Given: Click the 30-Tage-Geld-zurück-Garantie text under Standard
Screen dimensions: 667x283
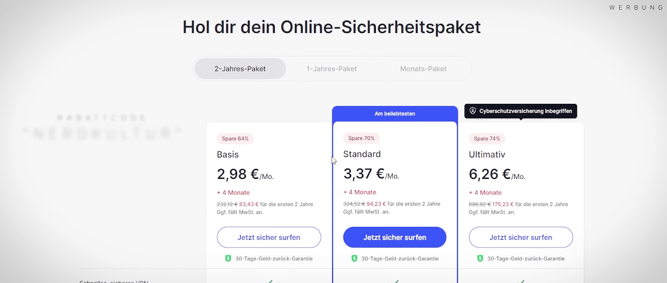Looking at the screenshot, I should (x=400, y=258).
